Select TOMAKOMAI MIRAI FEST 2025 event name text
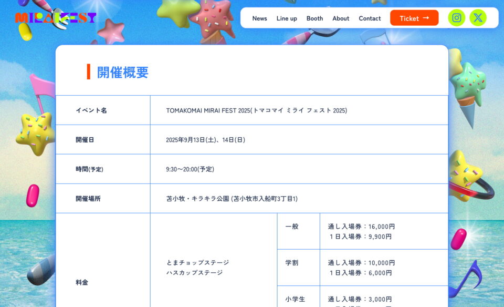 [257, 110]
